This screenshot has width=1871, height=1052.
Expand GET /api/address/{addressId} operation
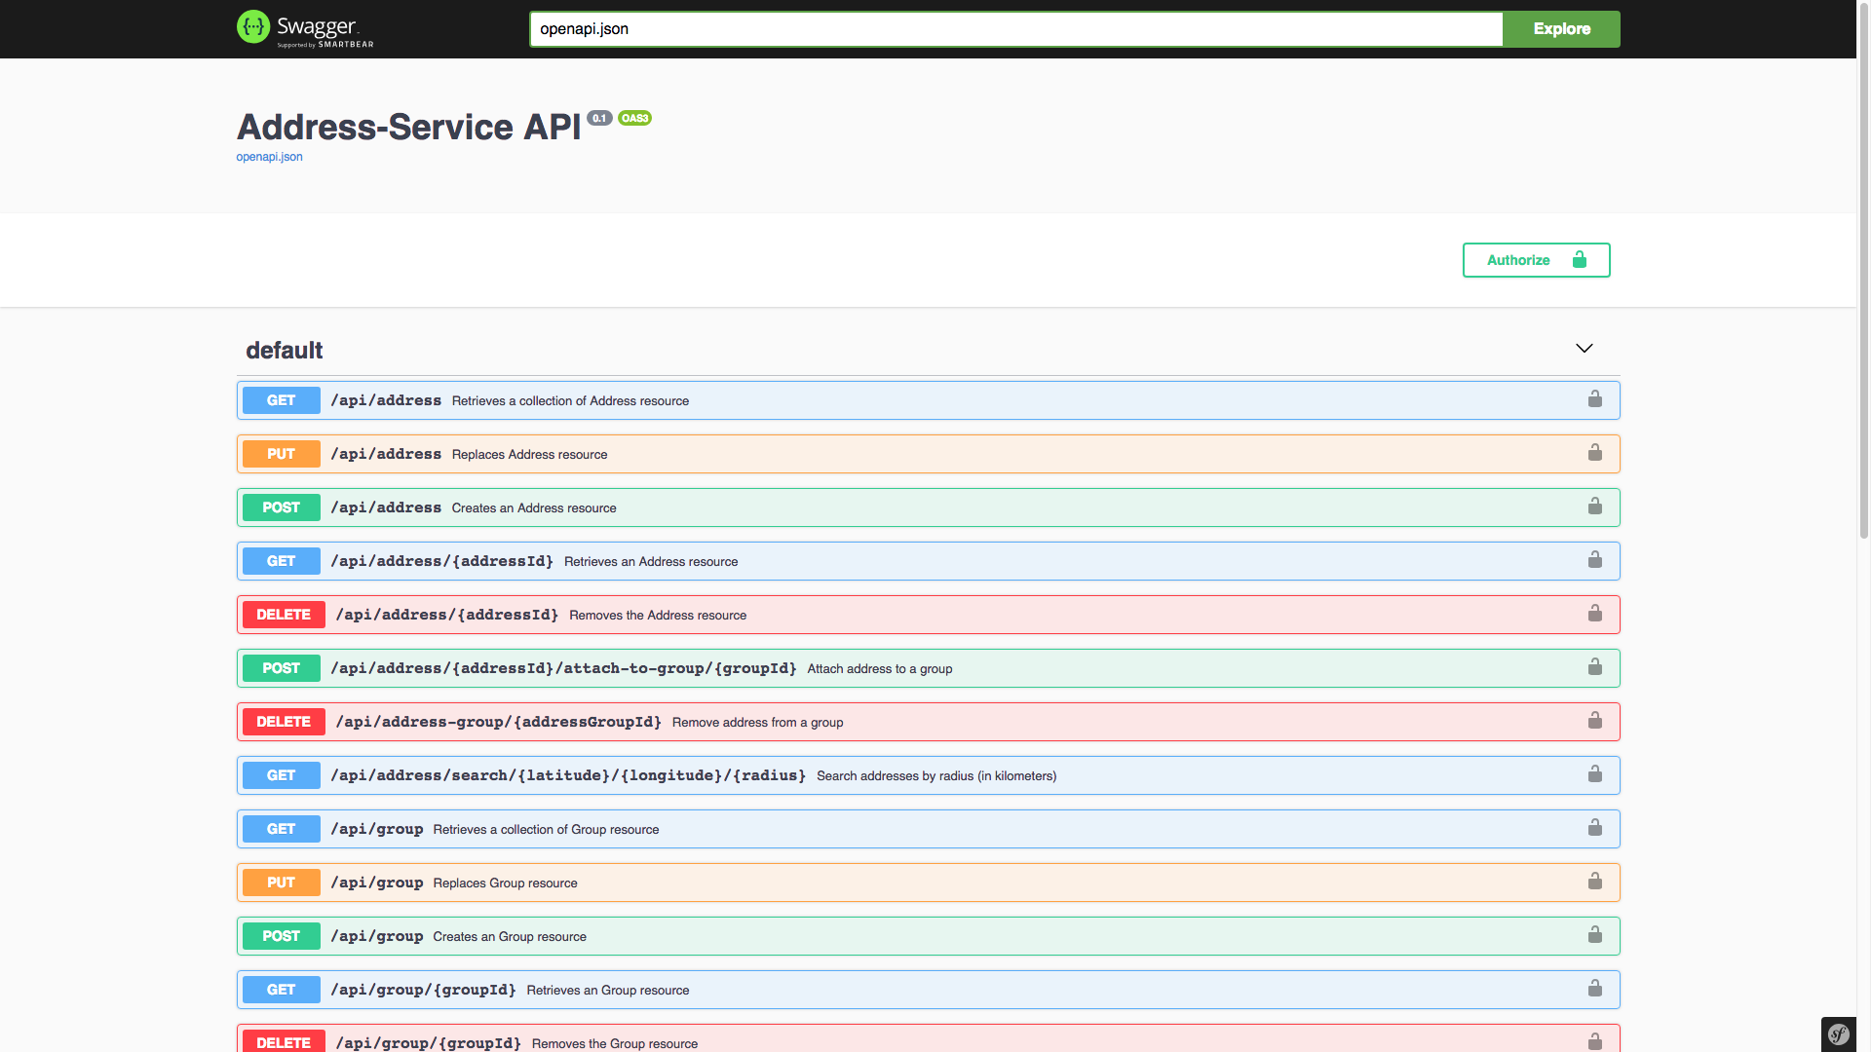pos(928,561)
